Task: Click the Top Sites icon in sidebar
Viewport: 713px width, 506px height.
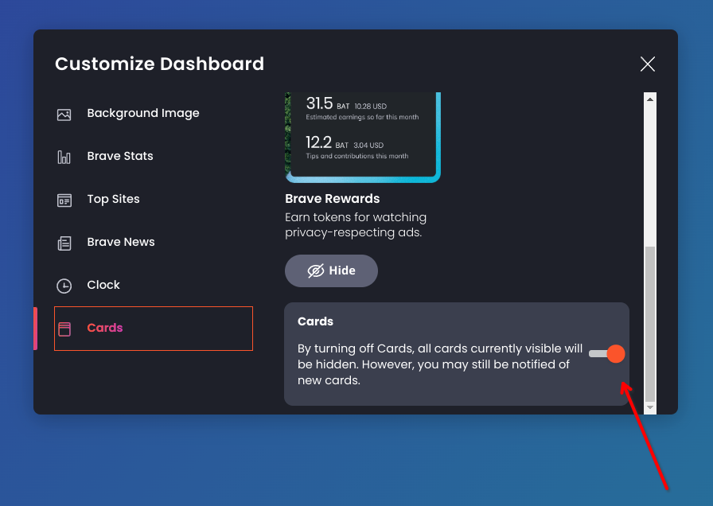Action: point(64,200)
